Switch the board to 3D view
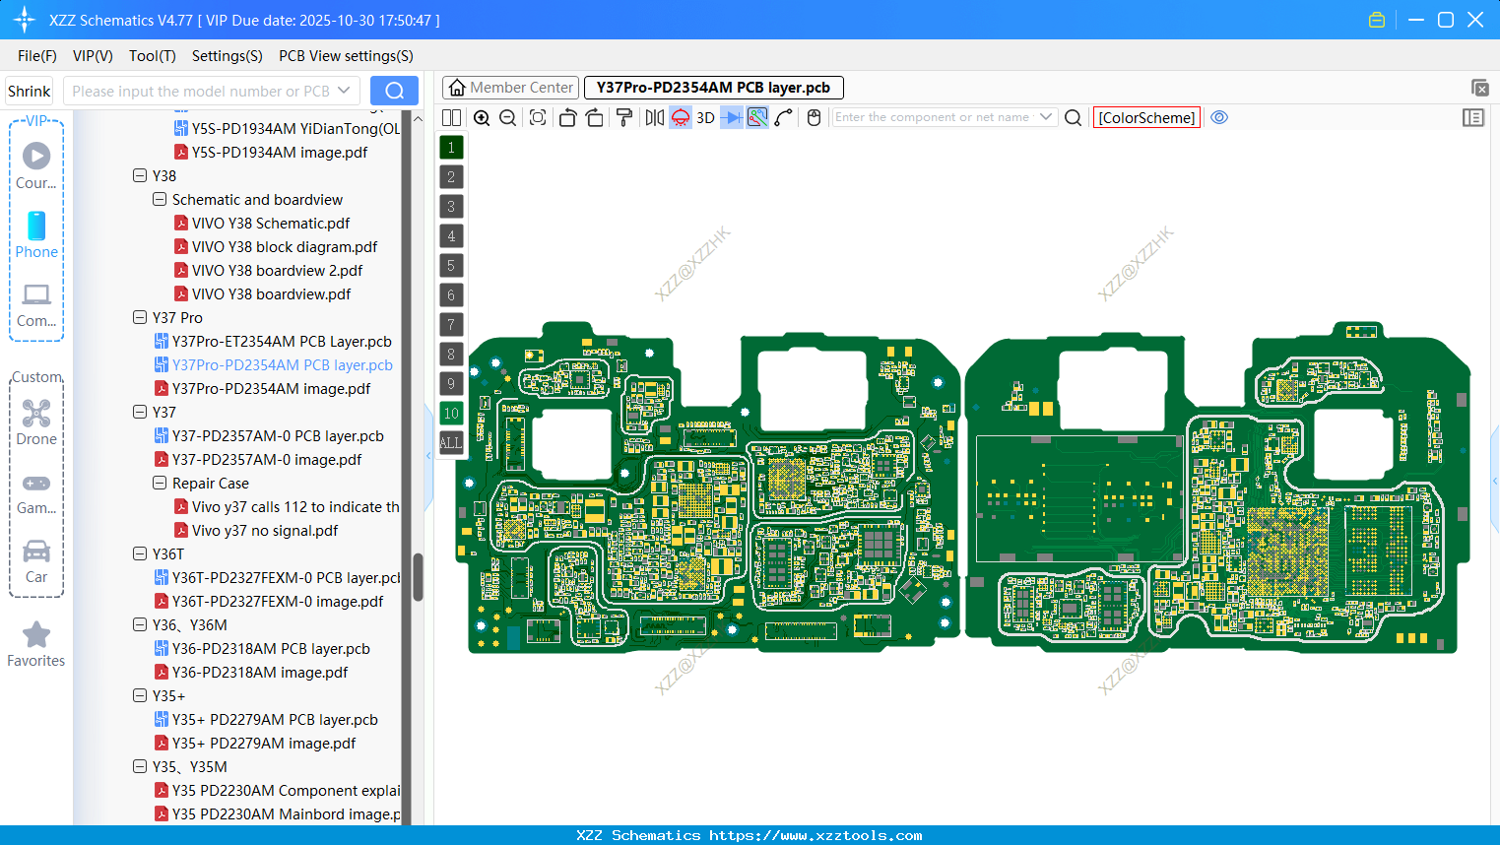The width and height of the screenshot is (1500, 845). (x=705, y=117)
